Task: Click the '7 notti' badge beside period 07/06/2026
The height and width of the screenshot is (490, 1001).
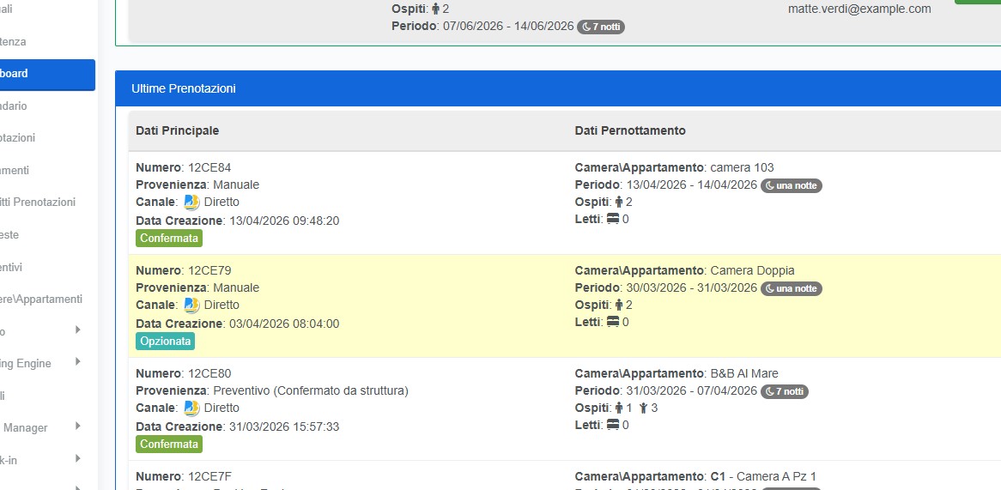Action: click(600, 27)
